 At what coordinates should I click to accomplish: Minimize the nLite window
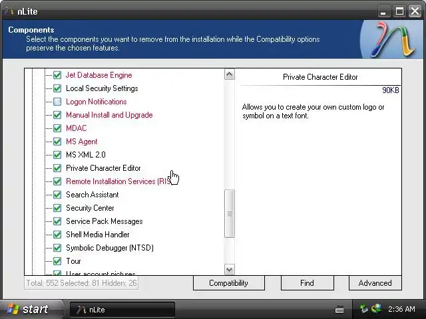pos(383,11)
